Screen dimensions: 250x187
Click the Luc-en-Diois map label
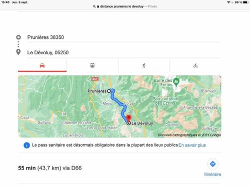[73, 135]
